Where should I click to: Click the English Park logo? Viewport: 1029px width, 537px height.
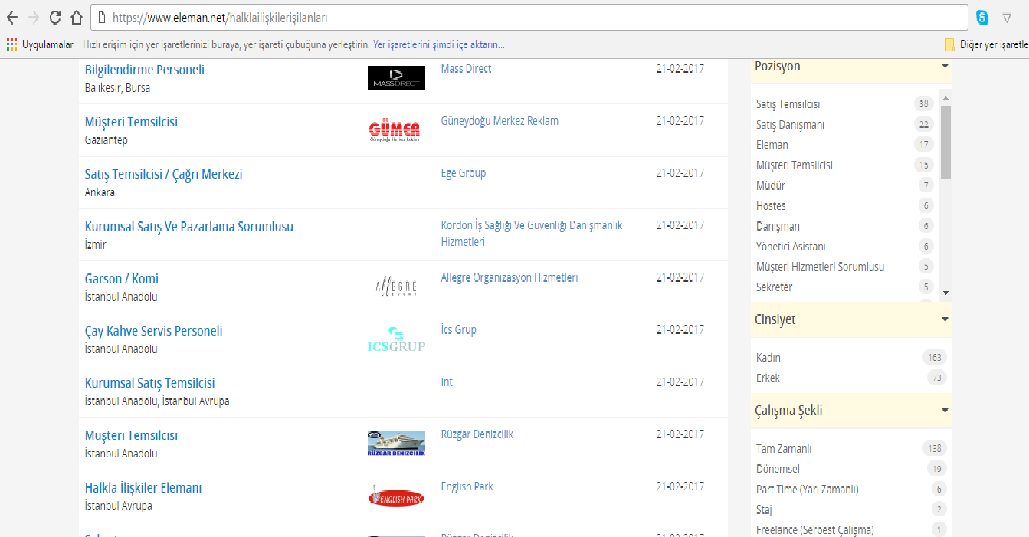coord(396,497)
